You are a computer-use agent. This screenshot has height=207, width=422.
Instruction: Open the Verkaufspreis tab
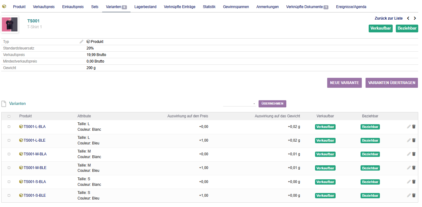tap(44, 7)
